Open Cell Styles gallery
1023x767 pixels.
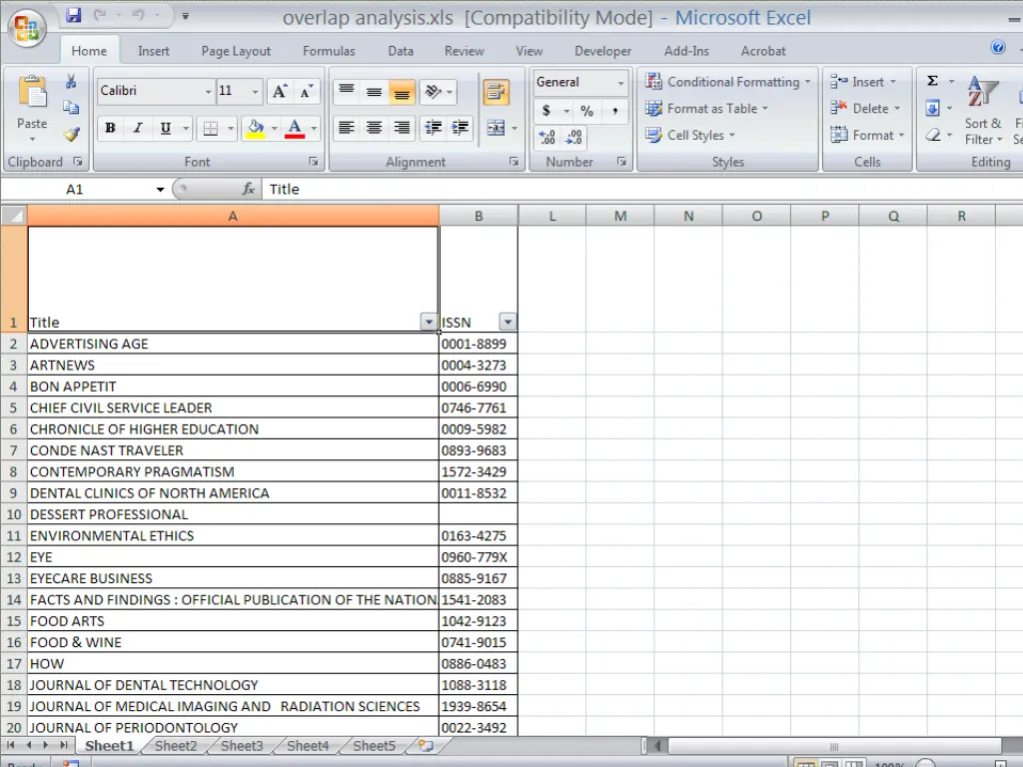click(x=690, y=135)
